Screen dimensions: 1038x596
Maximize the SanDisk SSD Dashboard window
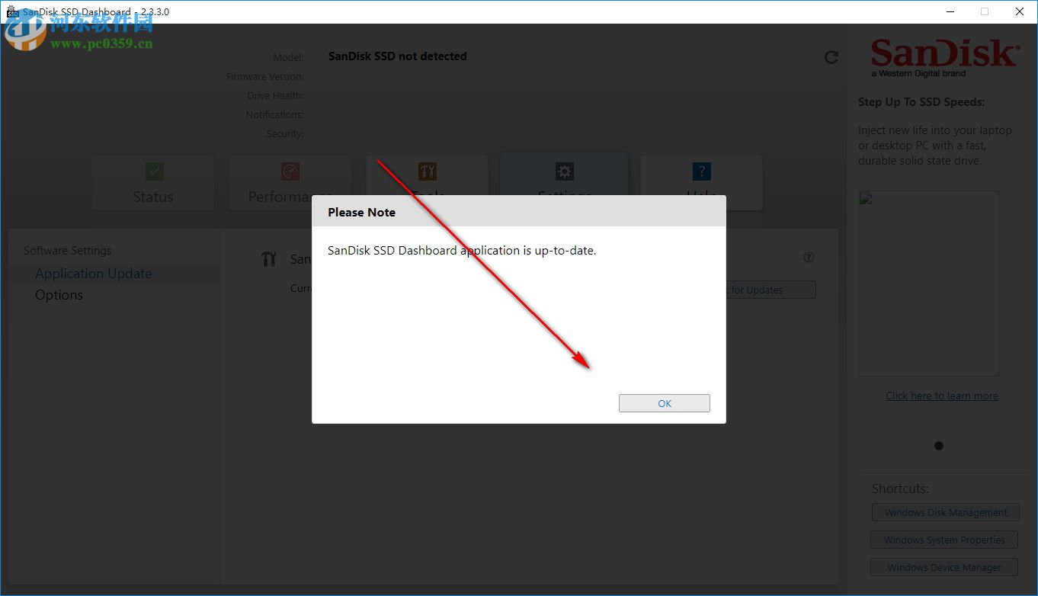pos(985,11)
